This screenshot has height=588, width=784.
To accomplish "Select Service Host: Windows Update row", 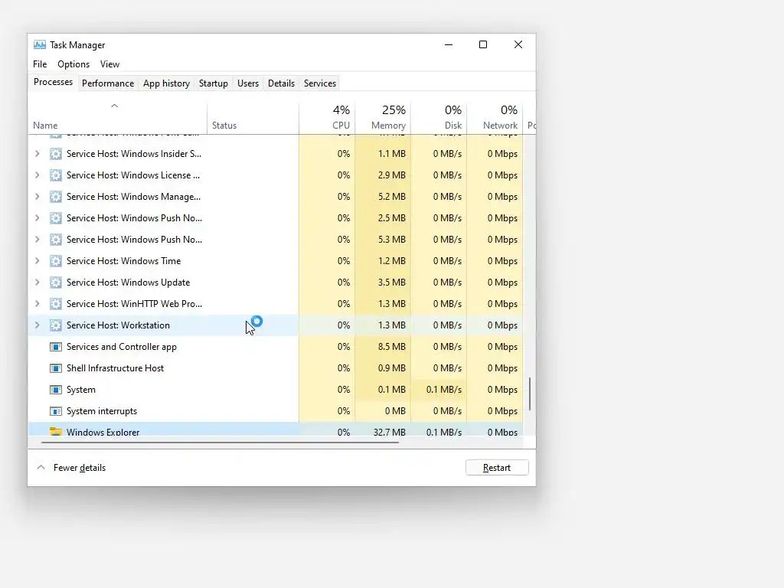I will point(276,283).
